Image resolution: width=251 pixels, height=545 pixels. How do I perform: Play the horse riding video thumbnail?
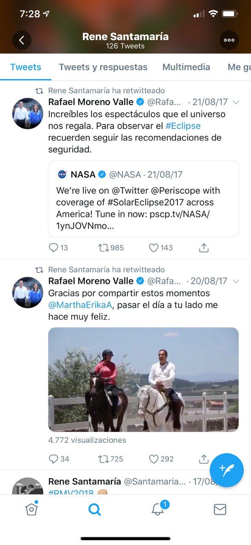coord(144,379)
